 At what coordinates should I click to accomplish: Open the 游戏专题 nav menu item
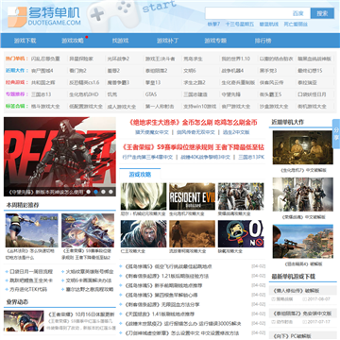pos(215,41)
